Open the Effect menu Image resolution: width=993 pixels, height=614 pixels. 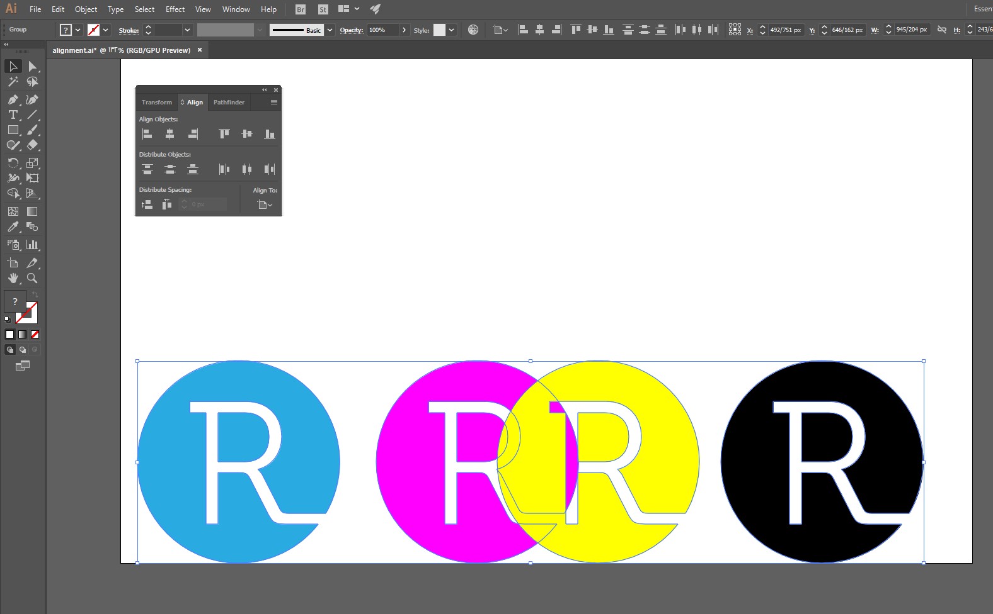[x=175, y=9]
